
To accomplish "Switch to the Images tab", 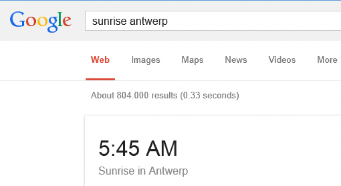I will point(145,60).
